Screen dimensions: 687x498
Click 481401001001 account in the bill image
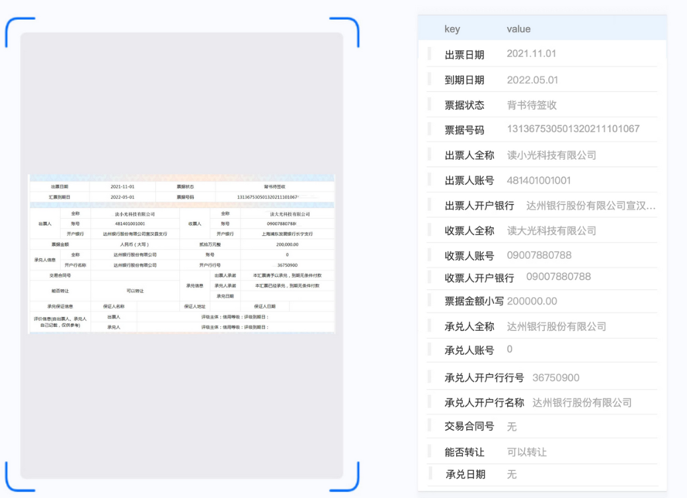point(130,224)
